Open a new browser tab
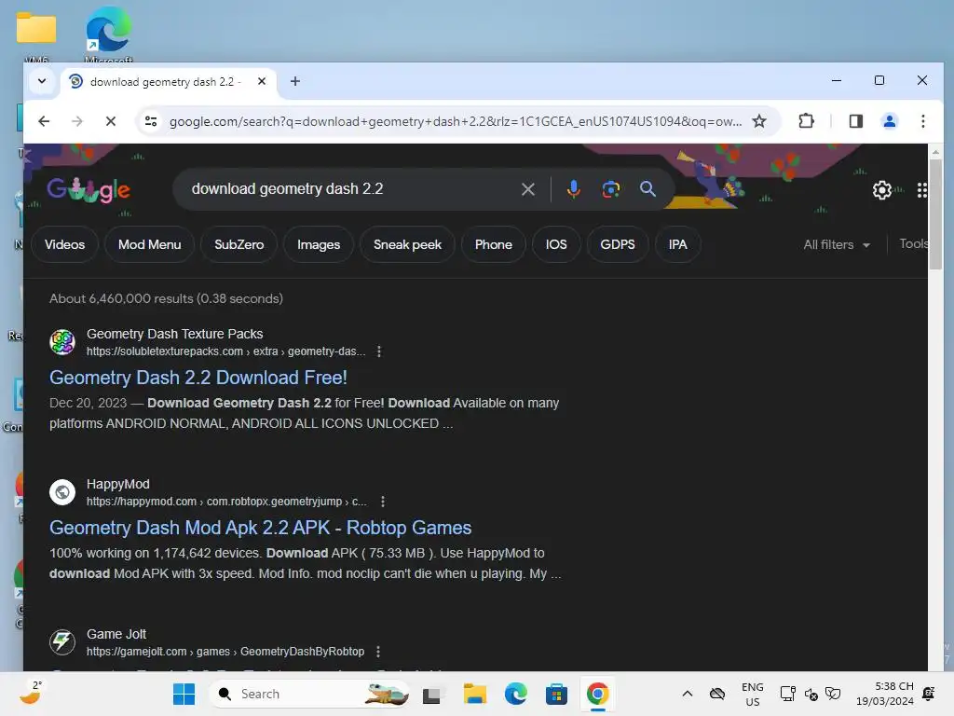The height and width of the screenshot is (716, 954). pos(295,81)
